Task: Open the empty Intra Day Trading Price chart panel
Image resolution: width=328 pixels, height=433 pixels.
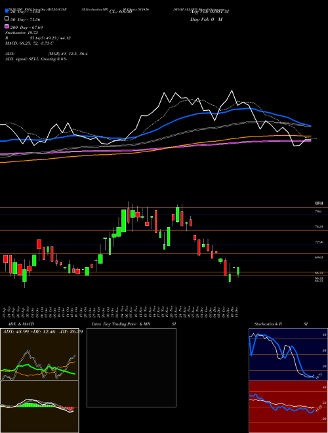Action: (131, 367)
